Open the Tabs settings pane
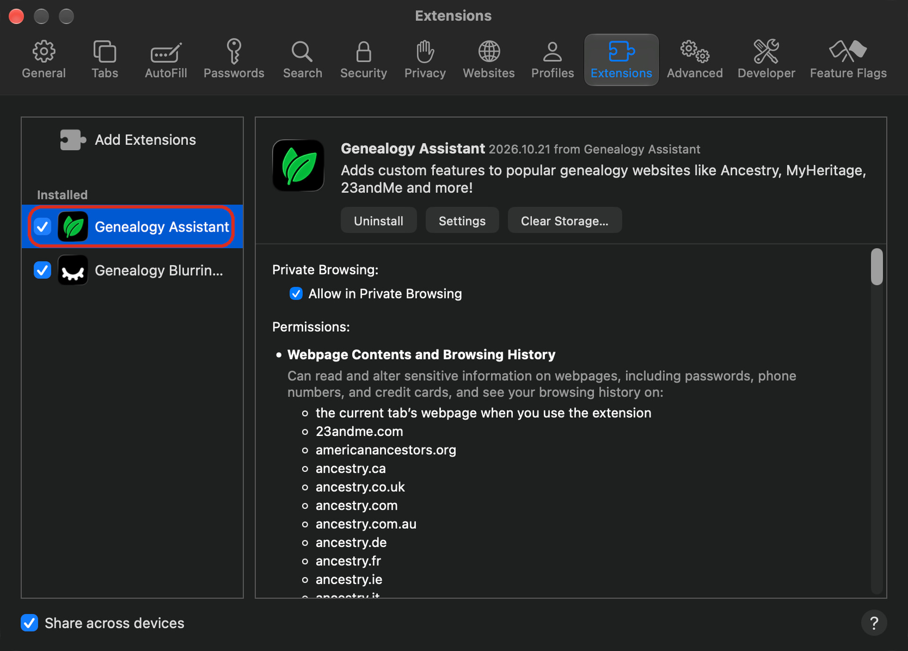This screenshot has width=908, height=651. coord(105,60)
